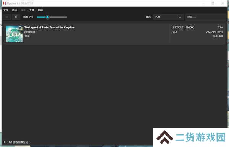229x147 pixels.
Task: Open the 选项 (Options) menu
Action: pos(15,10)
